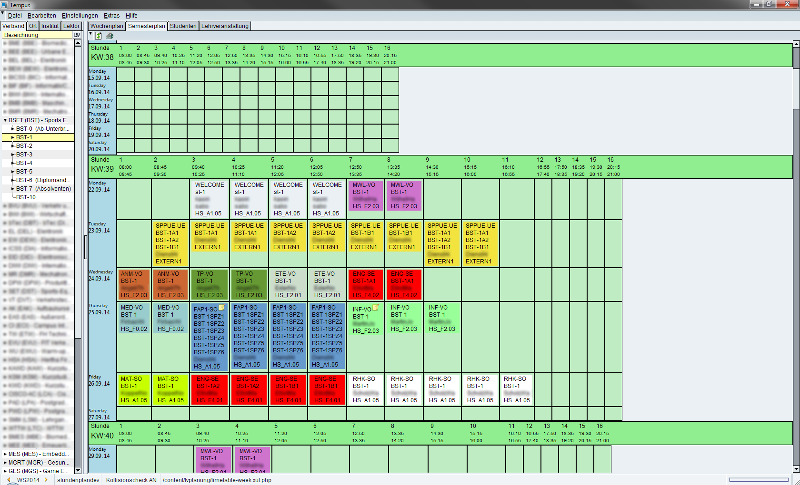Collapse the BSET (BST) tree node
Viewport: 800px width, 485px height.
[x=5, y=120]
